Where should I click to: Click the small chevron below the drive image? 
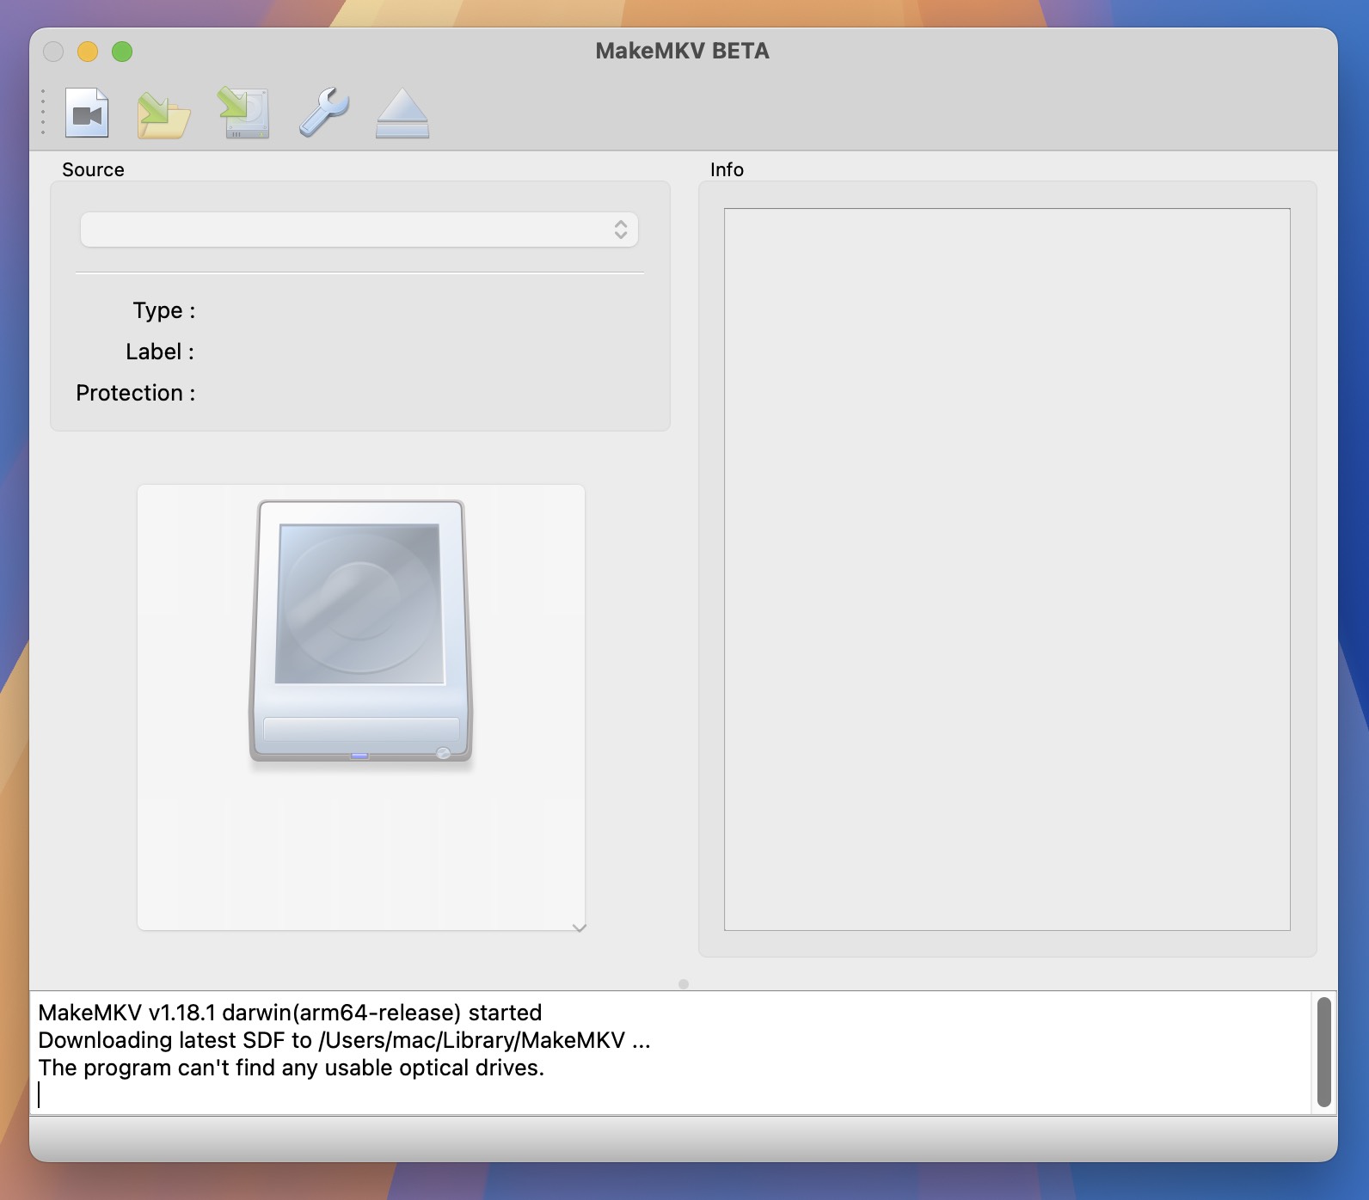point(580,928)
